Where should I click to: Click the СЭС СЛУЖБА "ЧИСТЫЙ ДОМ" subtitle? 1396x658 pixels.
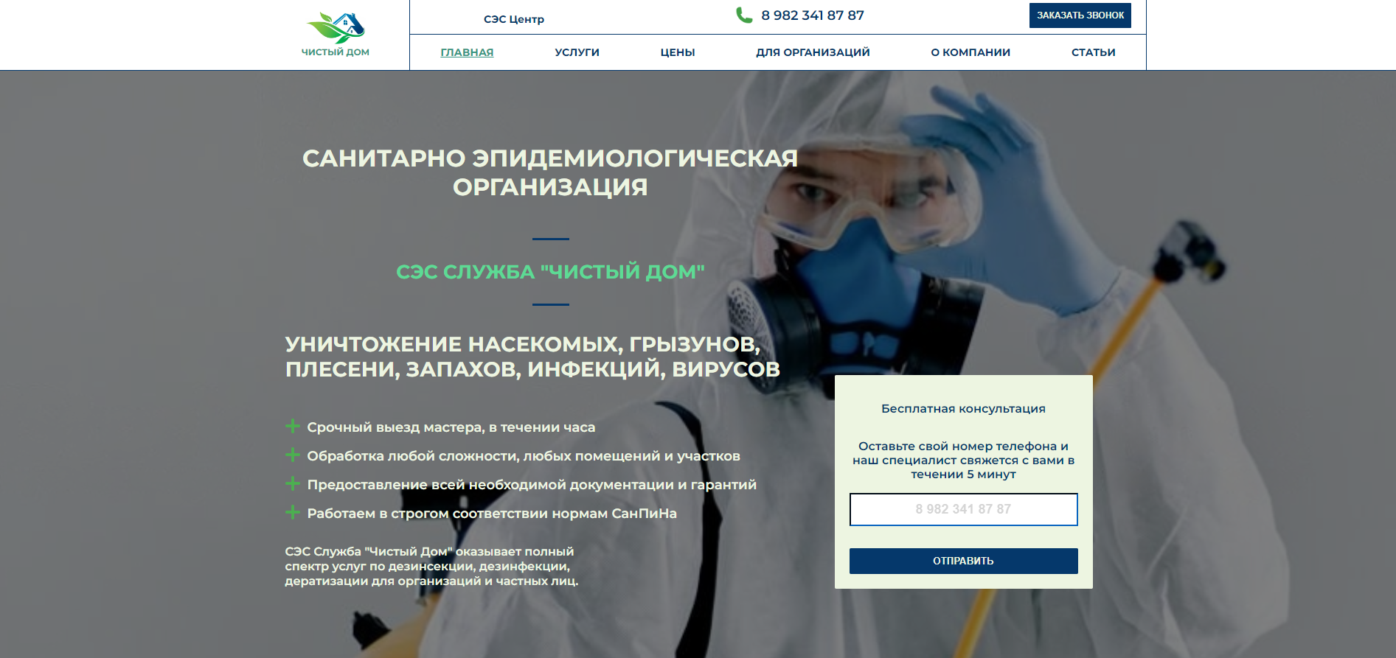click(x=550, y=272)
